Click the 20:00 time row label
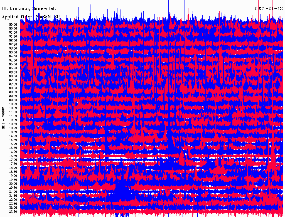The image size is (285, 217). 13,184
